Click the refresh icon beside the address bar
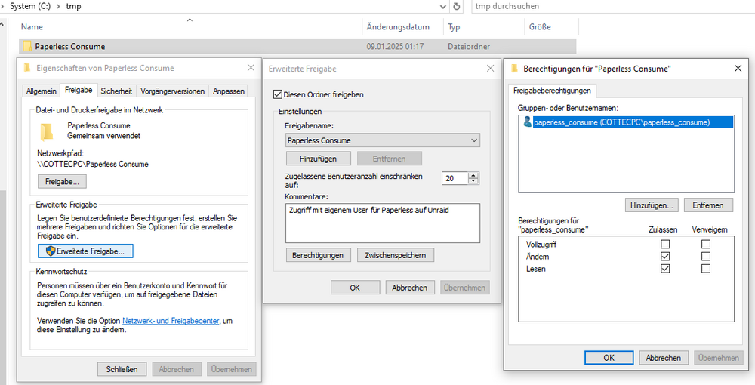 tap(457, 7)
